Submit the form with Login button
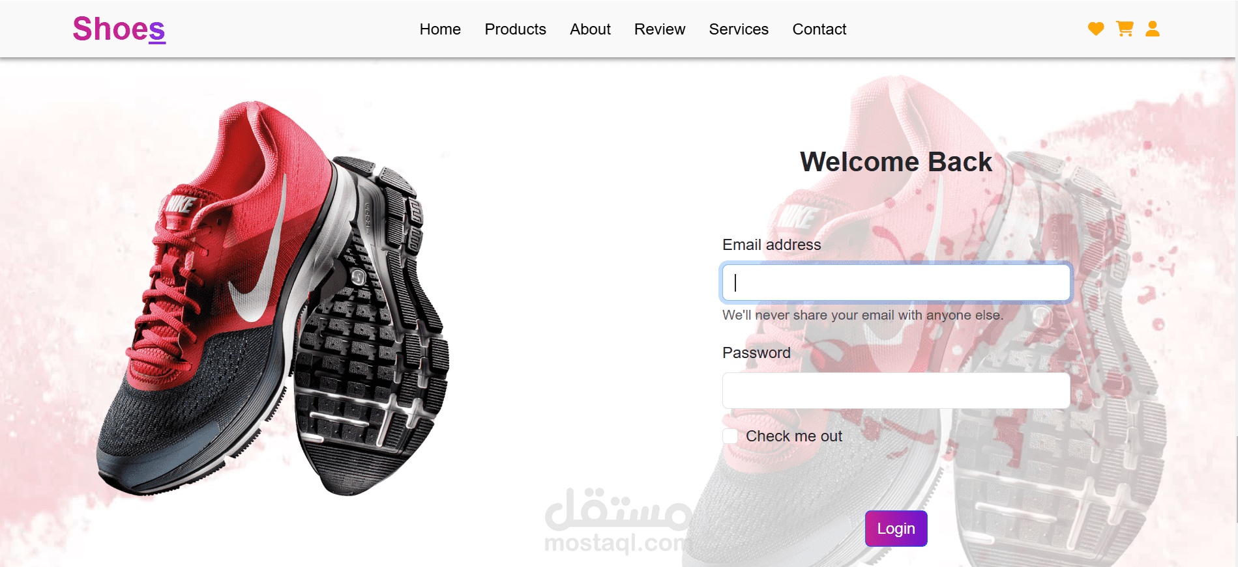Image resolution: width=1238 pixels, height=567 pixels. (x=896, y=529)
